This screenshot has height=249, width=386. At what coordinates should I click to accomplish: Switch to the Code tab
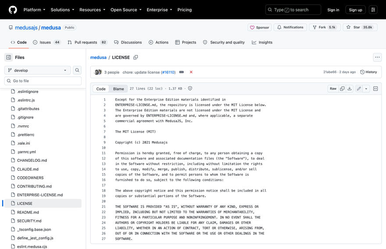(x=19, y=43)
